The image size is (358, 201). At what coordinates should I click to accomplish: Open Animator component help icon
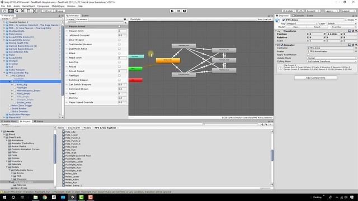point(350,45)
